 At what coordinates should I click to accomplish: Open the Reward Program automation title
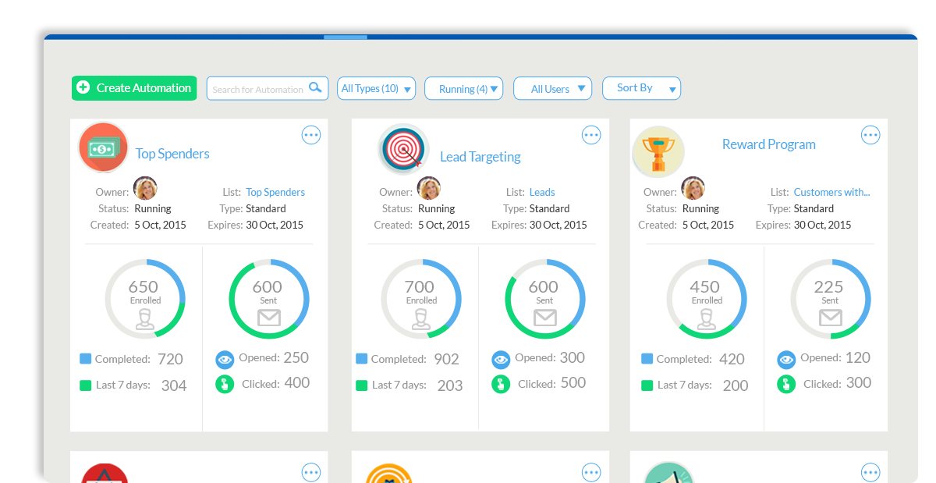tap(769, 144)
